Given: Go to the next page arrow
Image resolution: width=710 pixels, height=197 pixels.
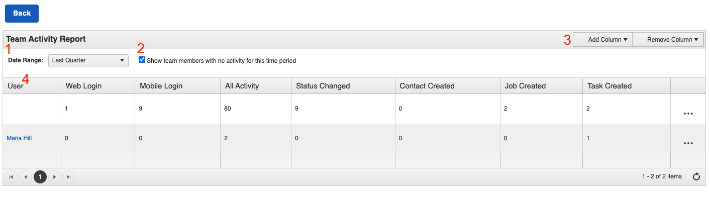Looking at the screenshot, I should pos(55,176).
